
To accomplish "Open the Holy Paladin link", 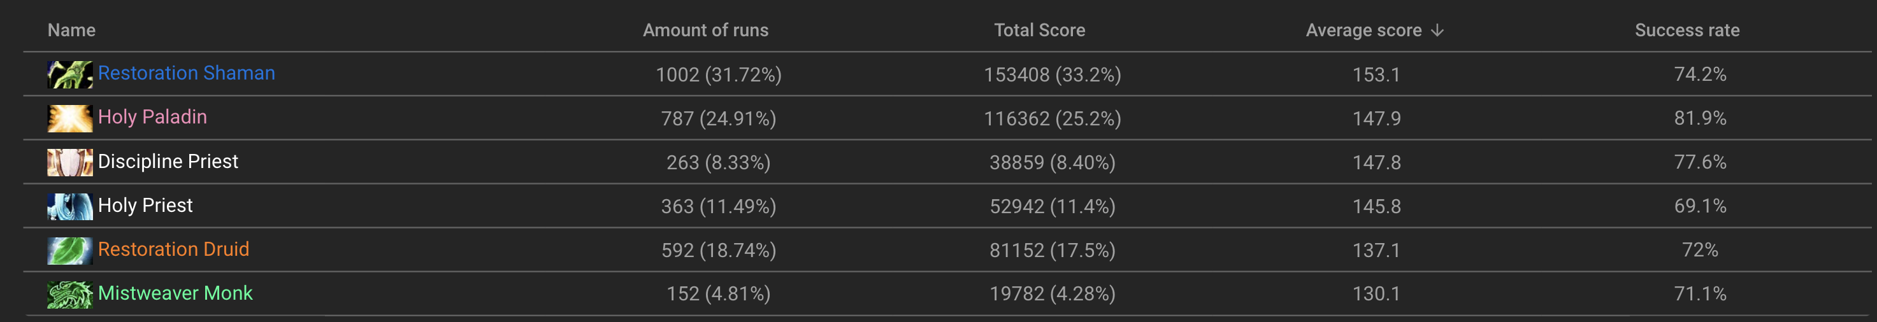I will 152,117.
